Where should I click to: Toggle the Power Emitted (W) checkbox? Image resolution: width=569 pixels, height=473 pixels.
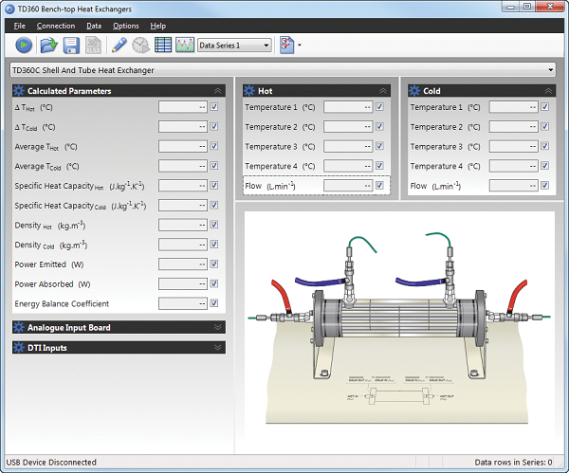pos(214,264)
